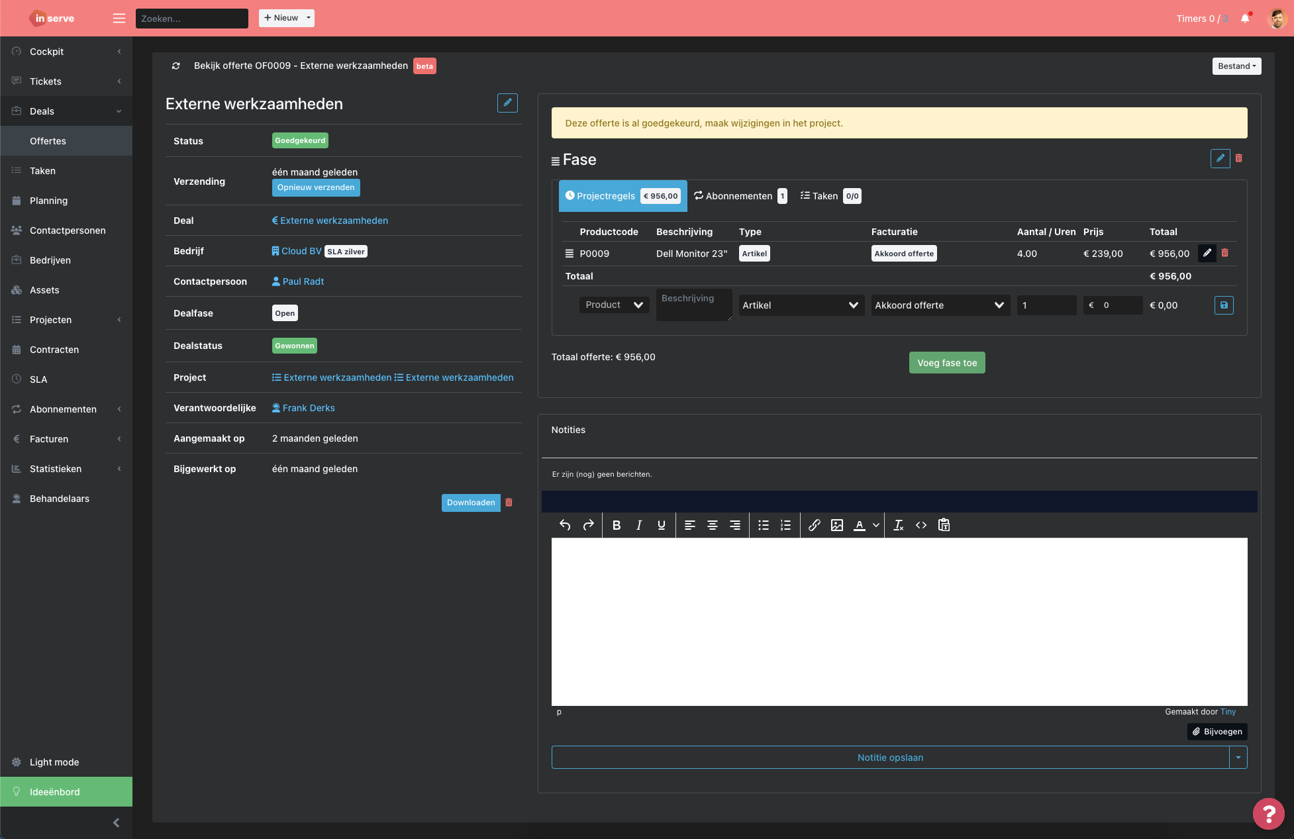Image resolution: width=1294 pixels, height=839 pixels.
Task: Toggle bold formatting in the note editor
Action: 617,524
